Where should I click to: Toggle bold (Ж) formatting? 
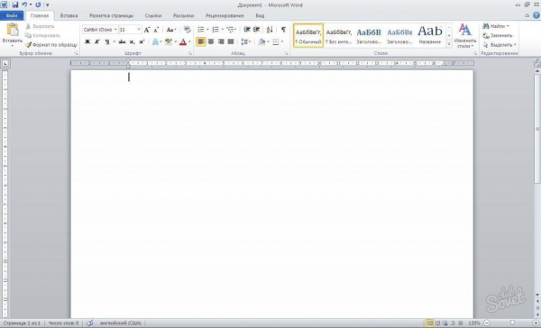point(87,41)
